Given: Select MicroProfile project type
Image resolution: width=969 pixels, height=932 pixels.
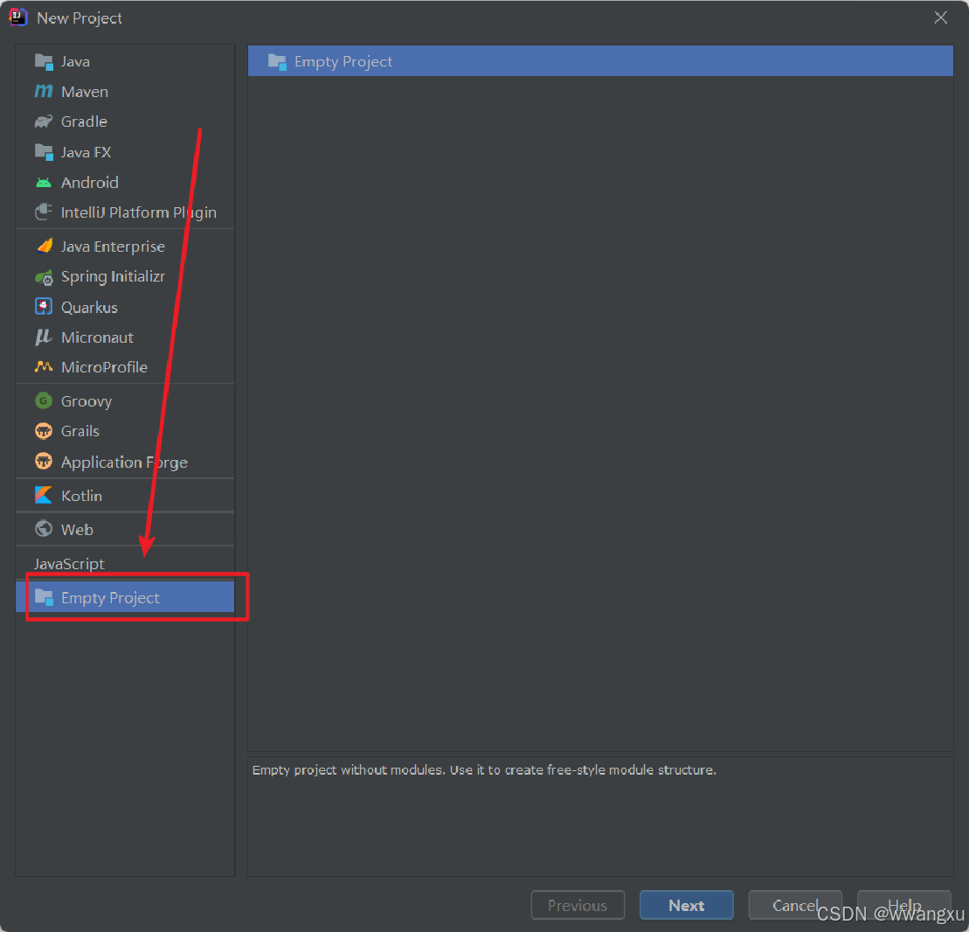Looking at the screenshot, I should coord(126,367).
